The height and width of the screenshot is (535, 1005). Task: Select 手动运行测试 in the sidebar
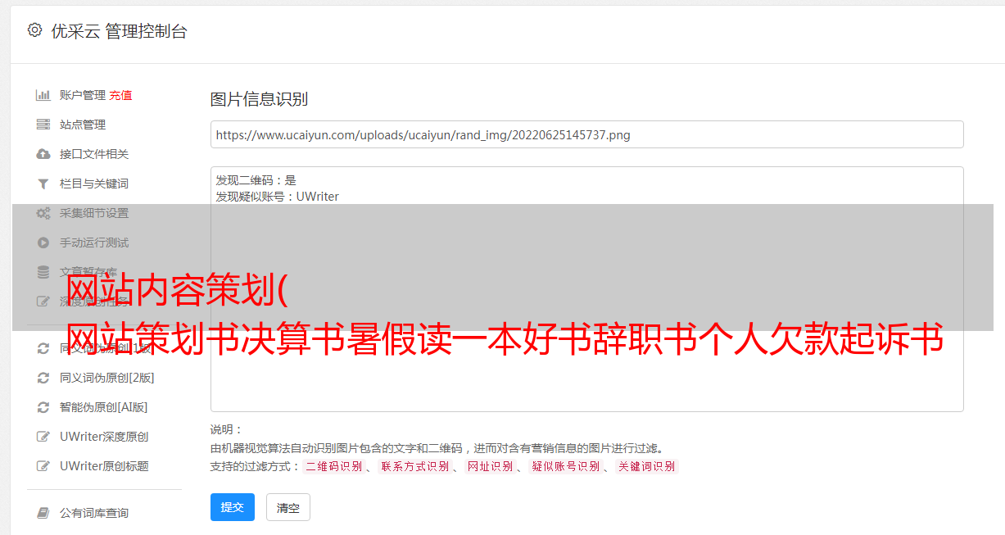(x=94, y=243)
